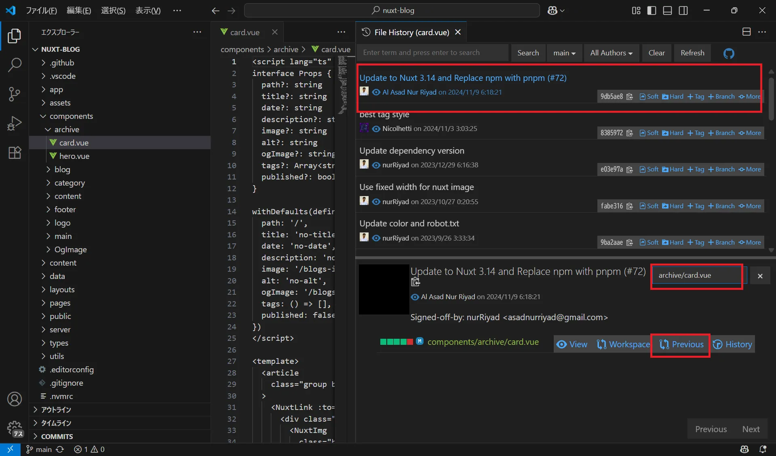Toggle primary side bar layout icon
Image resolution: width=776 pixels, height=456 pixels.
tap(652, 11)
